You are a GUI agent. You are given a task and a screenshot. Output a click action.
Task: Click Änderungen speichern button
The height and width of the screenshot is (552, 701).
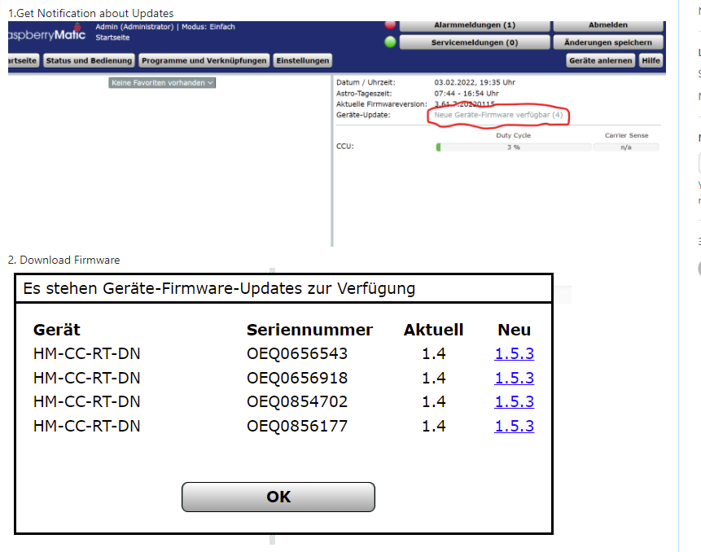pos(608,42)
